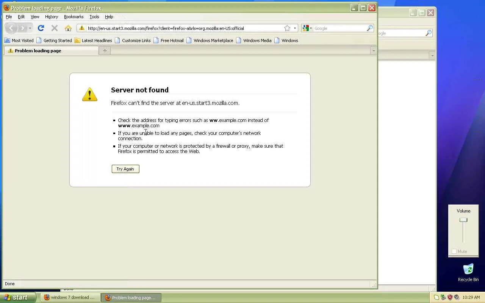Click the Safely Remove Hardware tray icon

(443, 298)
